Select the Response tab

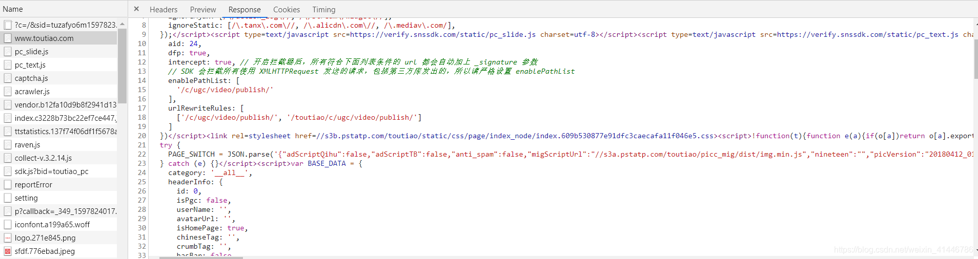(244, 9)
